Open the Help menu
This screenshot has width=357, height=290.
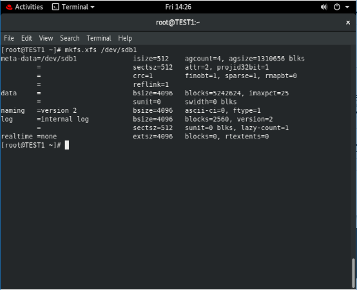tap(125, 38)
